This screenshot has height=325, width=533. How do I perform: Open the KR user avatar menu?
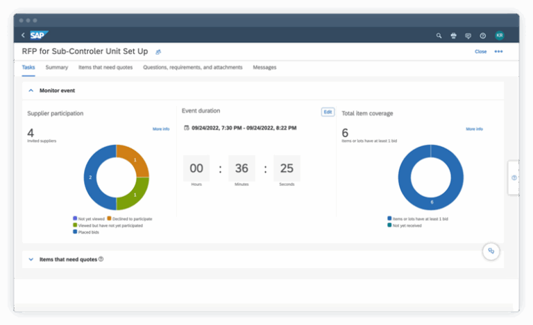[499, 35]
